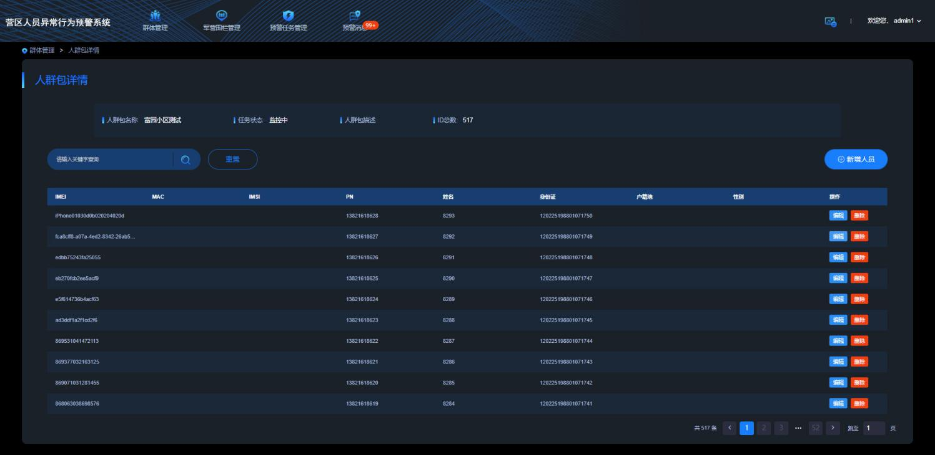Screen dimensions: 935x455
Task: Edit the row with IMEI 869531041472113
Action: tap(837, 341)
